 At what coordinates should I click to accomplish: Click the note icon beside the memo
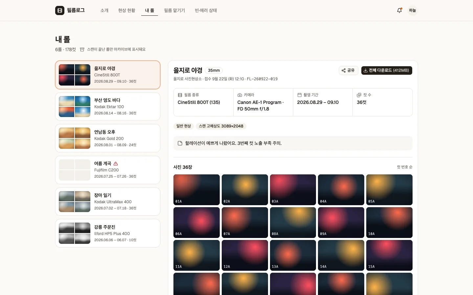coord(180,143)
